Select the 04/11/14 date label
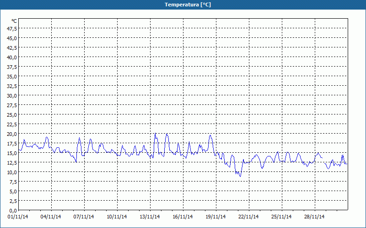 (x=51, y=217)
